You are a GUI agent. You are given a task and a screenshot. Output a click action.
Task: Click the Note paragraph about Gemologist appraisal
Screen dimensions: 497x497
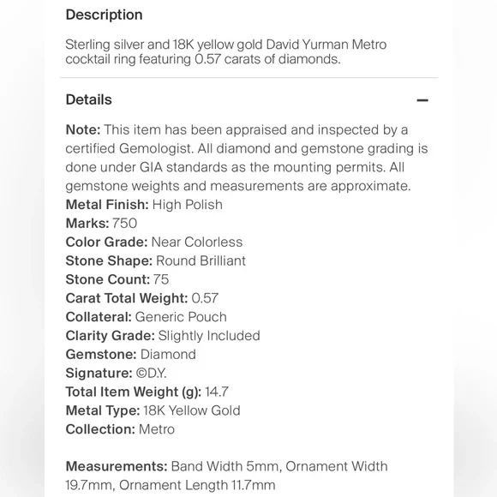[x=247, y=158]
